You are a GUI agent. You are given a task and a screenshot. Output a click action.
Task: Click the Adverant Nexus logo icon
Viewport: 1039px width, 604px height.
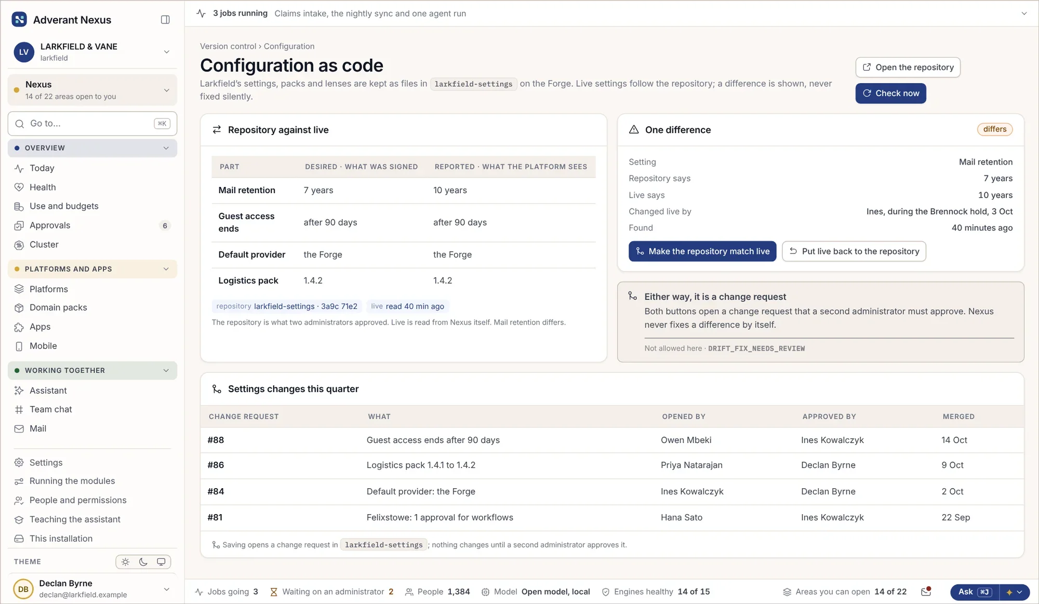point(19,20)
